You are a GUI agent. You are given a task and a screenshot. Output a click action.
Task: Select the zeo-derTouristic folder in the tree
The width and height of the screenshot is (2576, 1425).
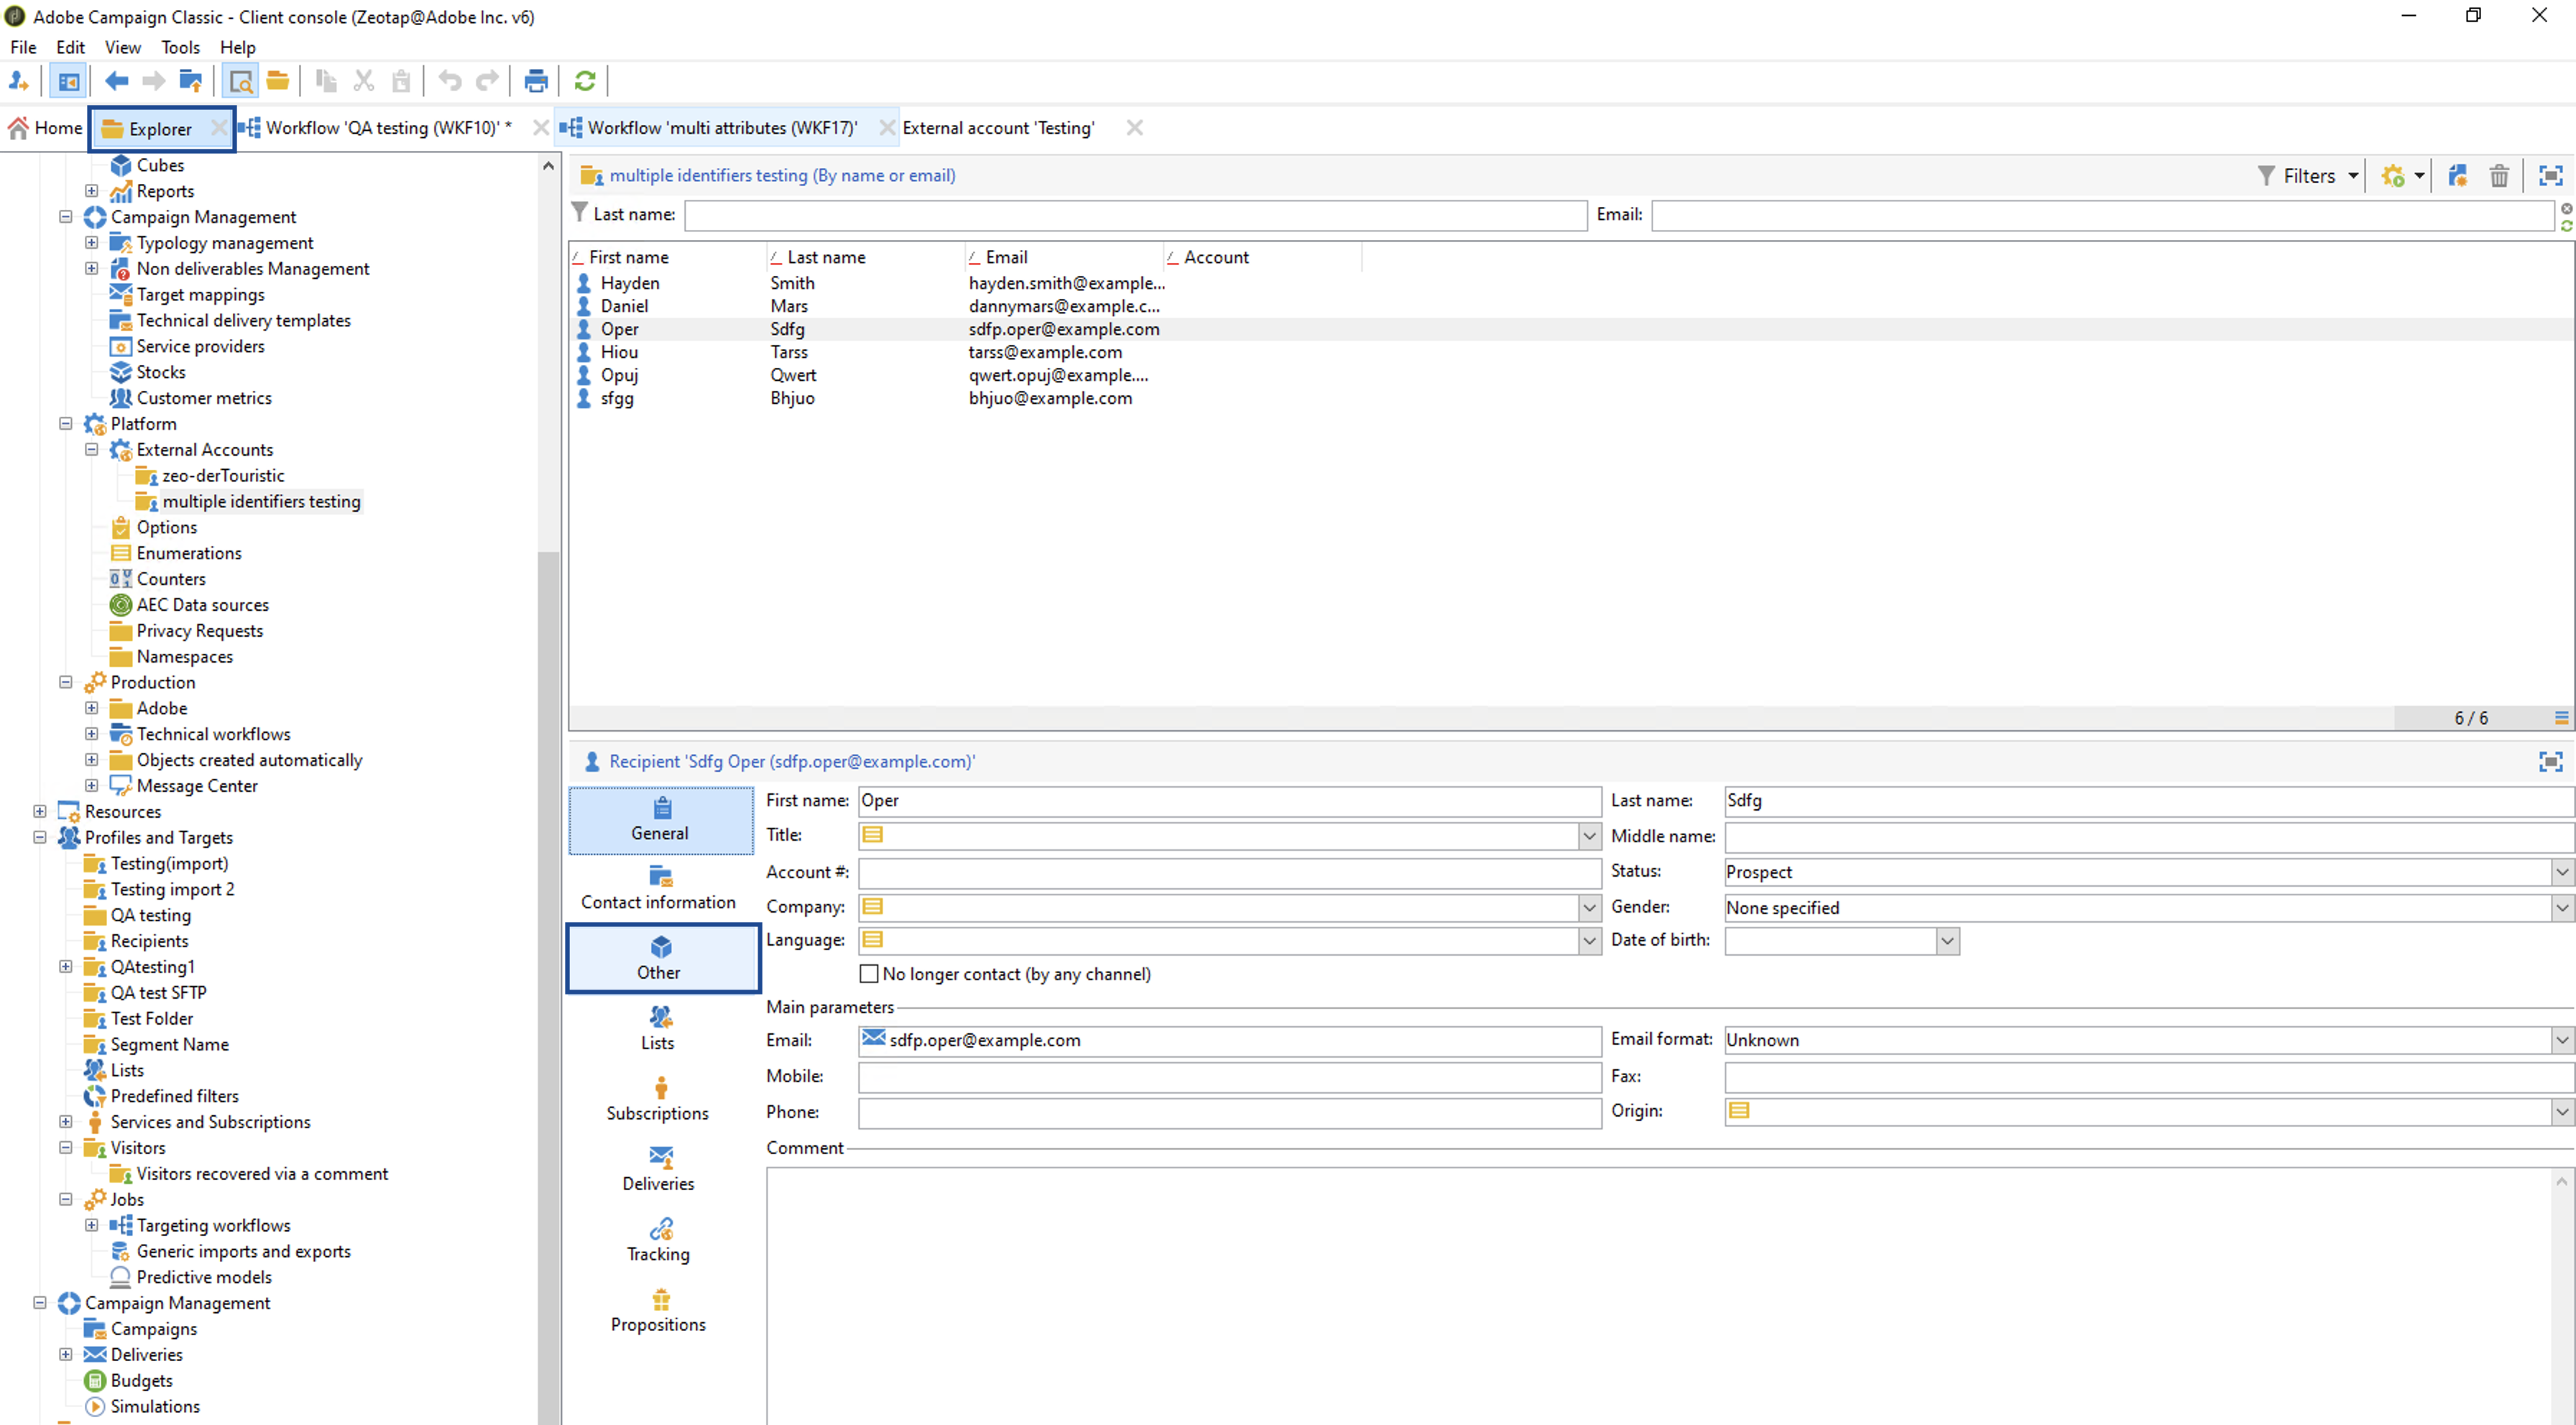pos(223,475)
